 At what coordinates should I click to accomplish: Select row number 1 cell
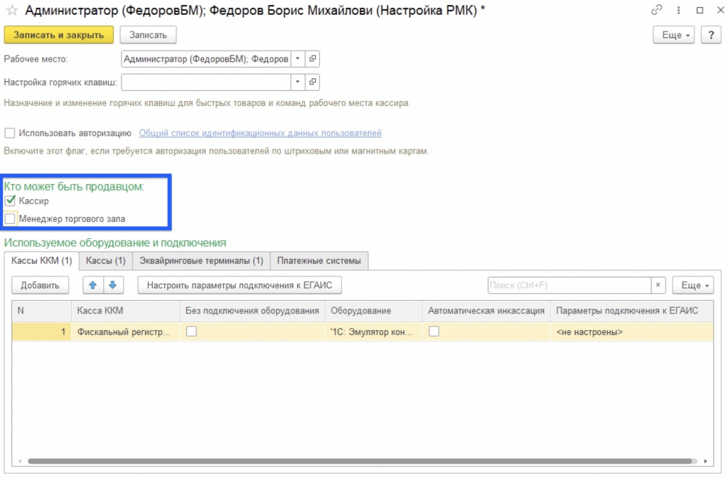(41, 331)
